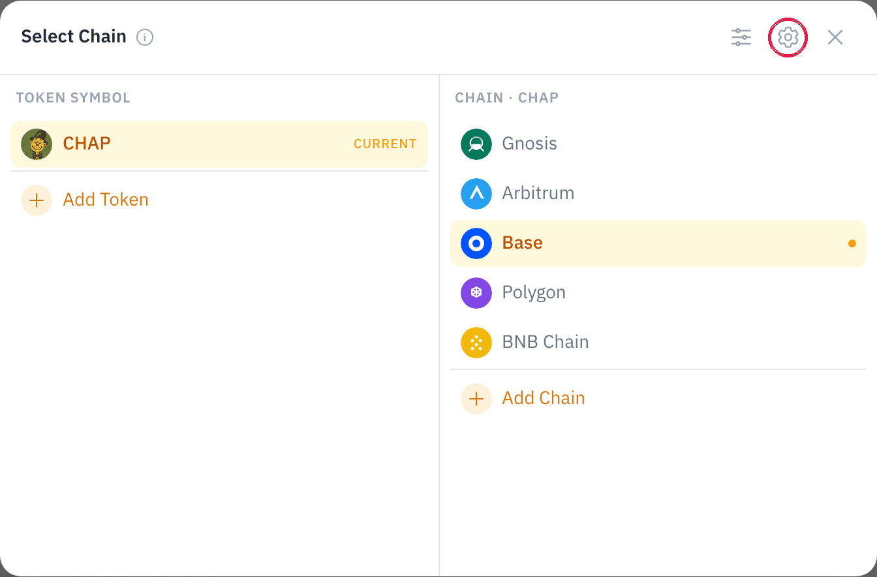Click the Select Chain title

(74, 37)
